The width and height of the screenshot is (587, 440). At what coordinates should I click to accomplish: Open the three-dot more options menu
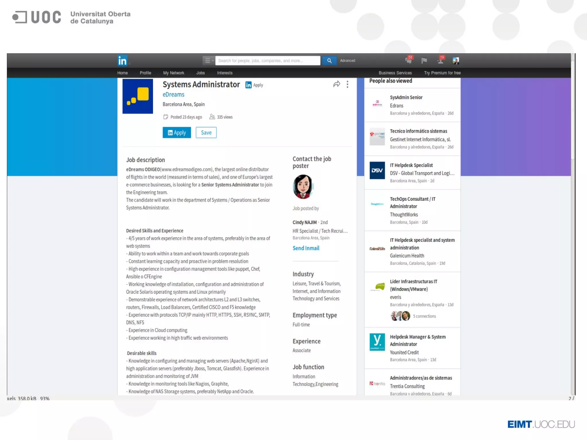click(x=347, y=84)
